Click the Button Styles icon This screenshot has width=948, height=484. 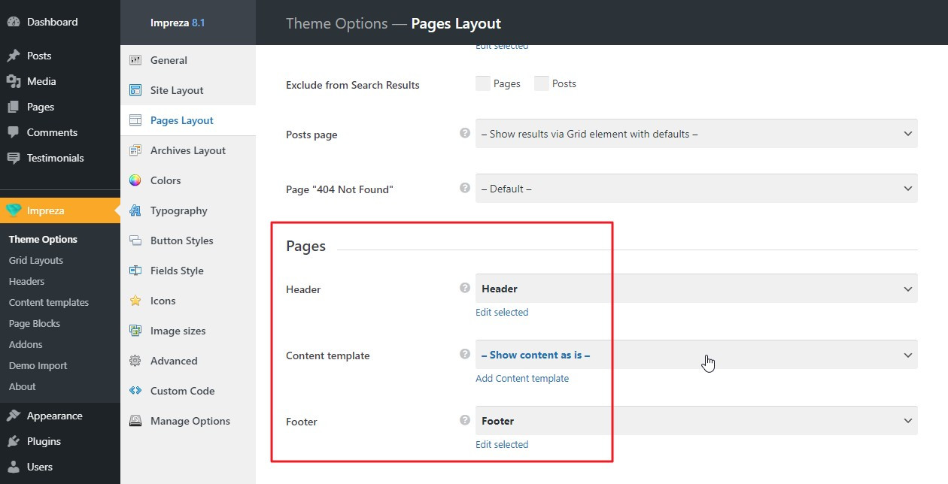pyautogui.click(x=135, y=240)
